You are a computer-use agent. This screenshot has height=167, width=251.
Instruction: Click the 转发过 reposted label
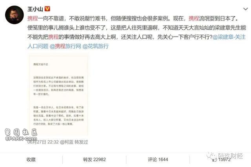tap(81, 142)
